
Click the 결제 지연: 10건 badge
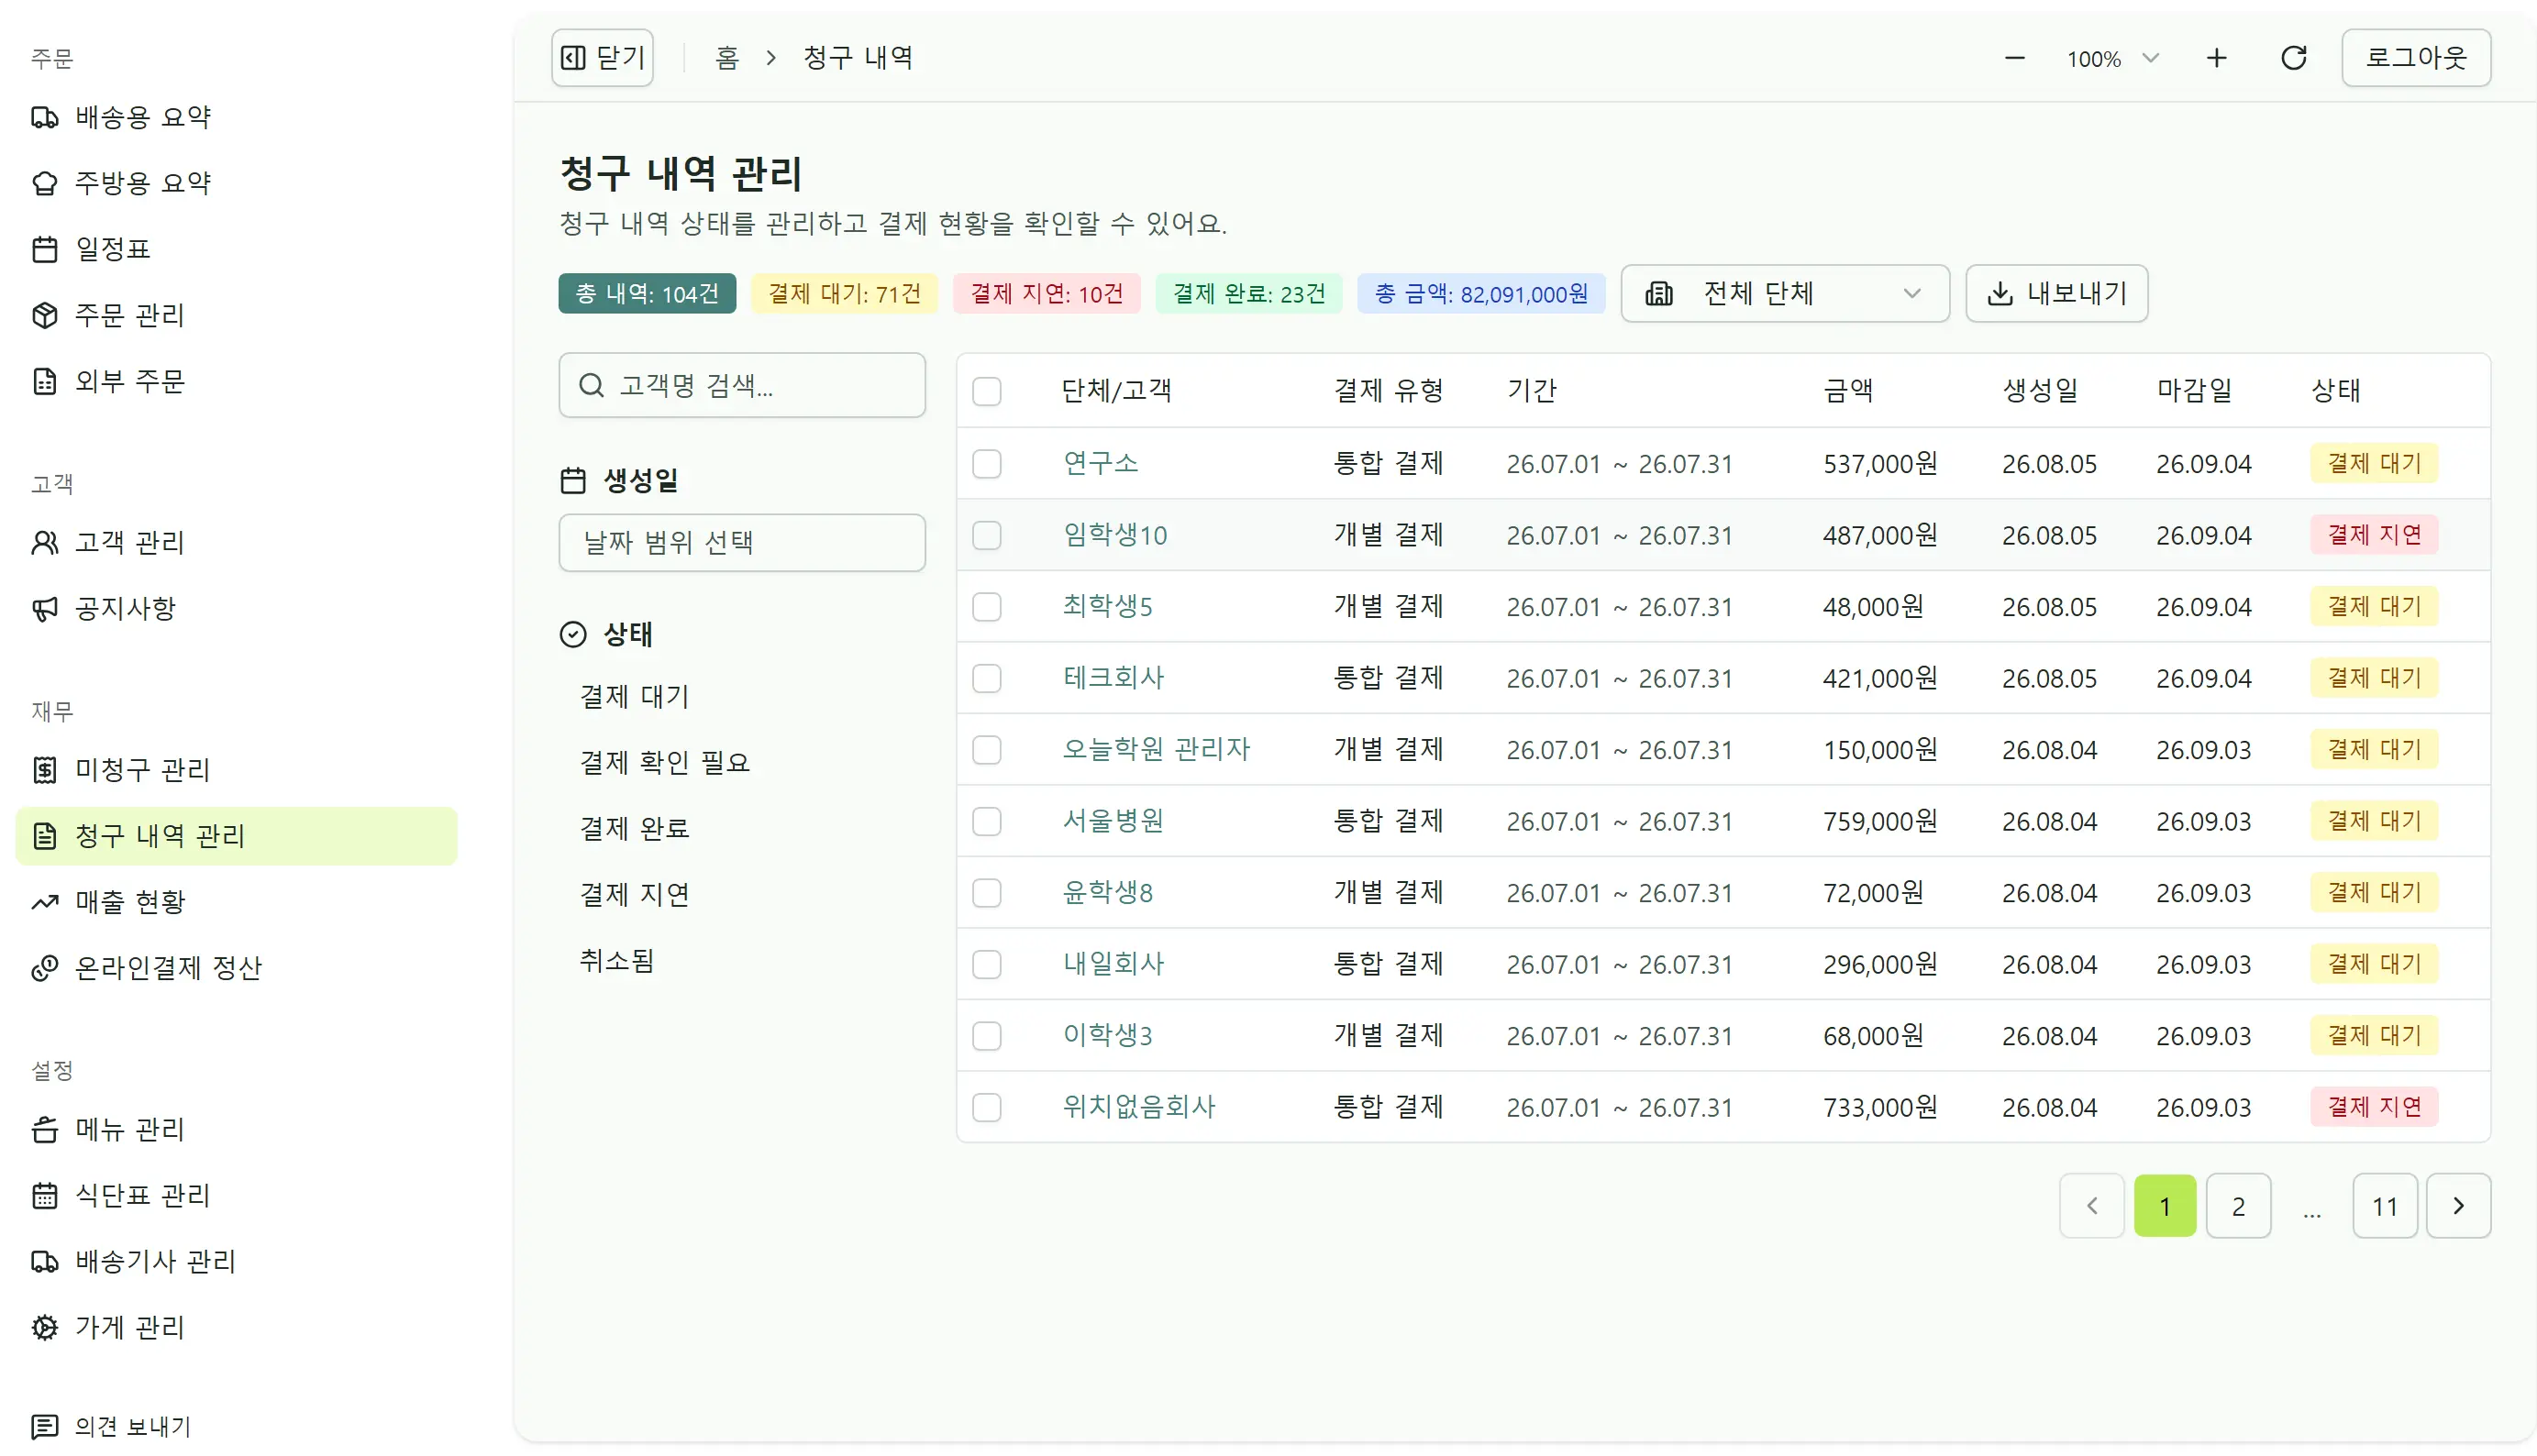[1047, 293]
